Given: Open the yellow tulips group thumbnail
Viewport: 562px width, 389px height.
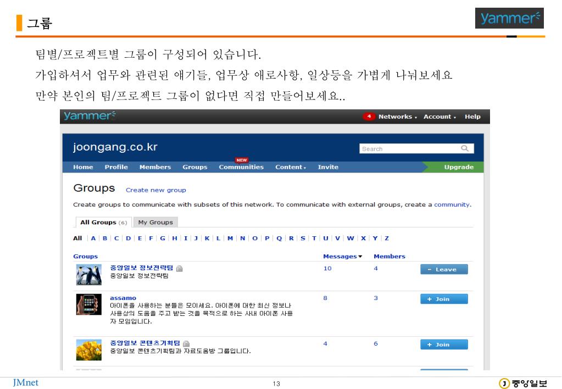Looking at the screenshot, I should tap(89, 350).
